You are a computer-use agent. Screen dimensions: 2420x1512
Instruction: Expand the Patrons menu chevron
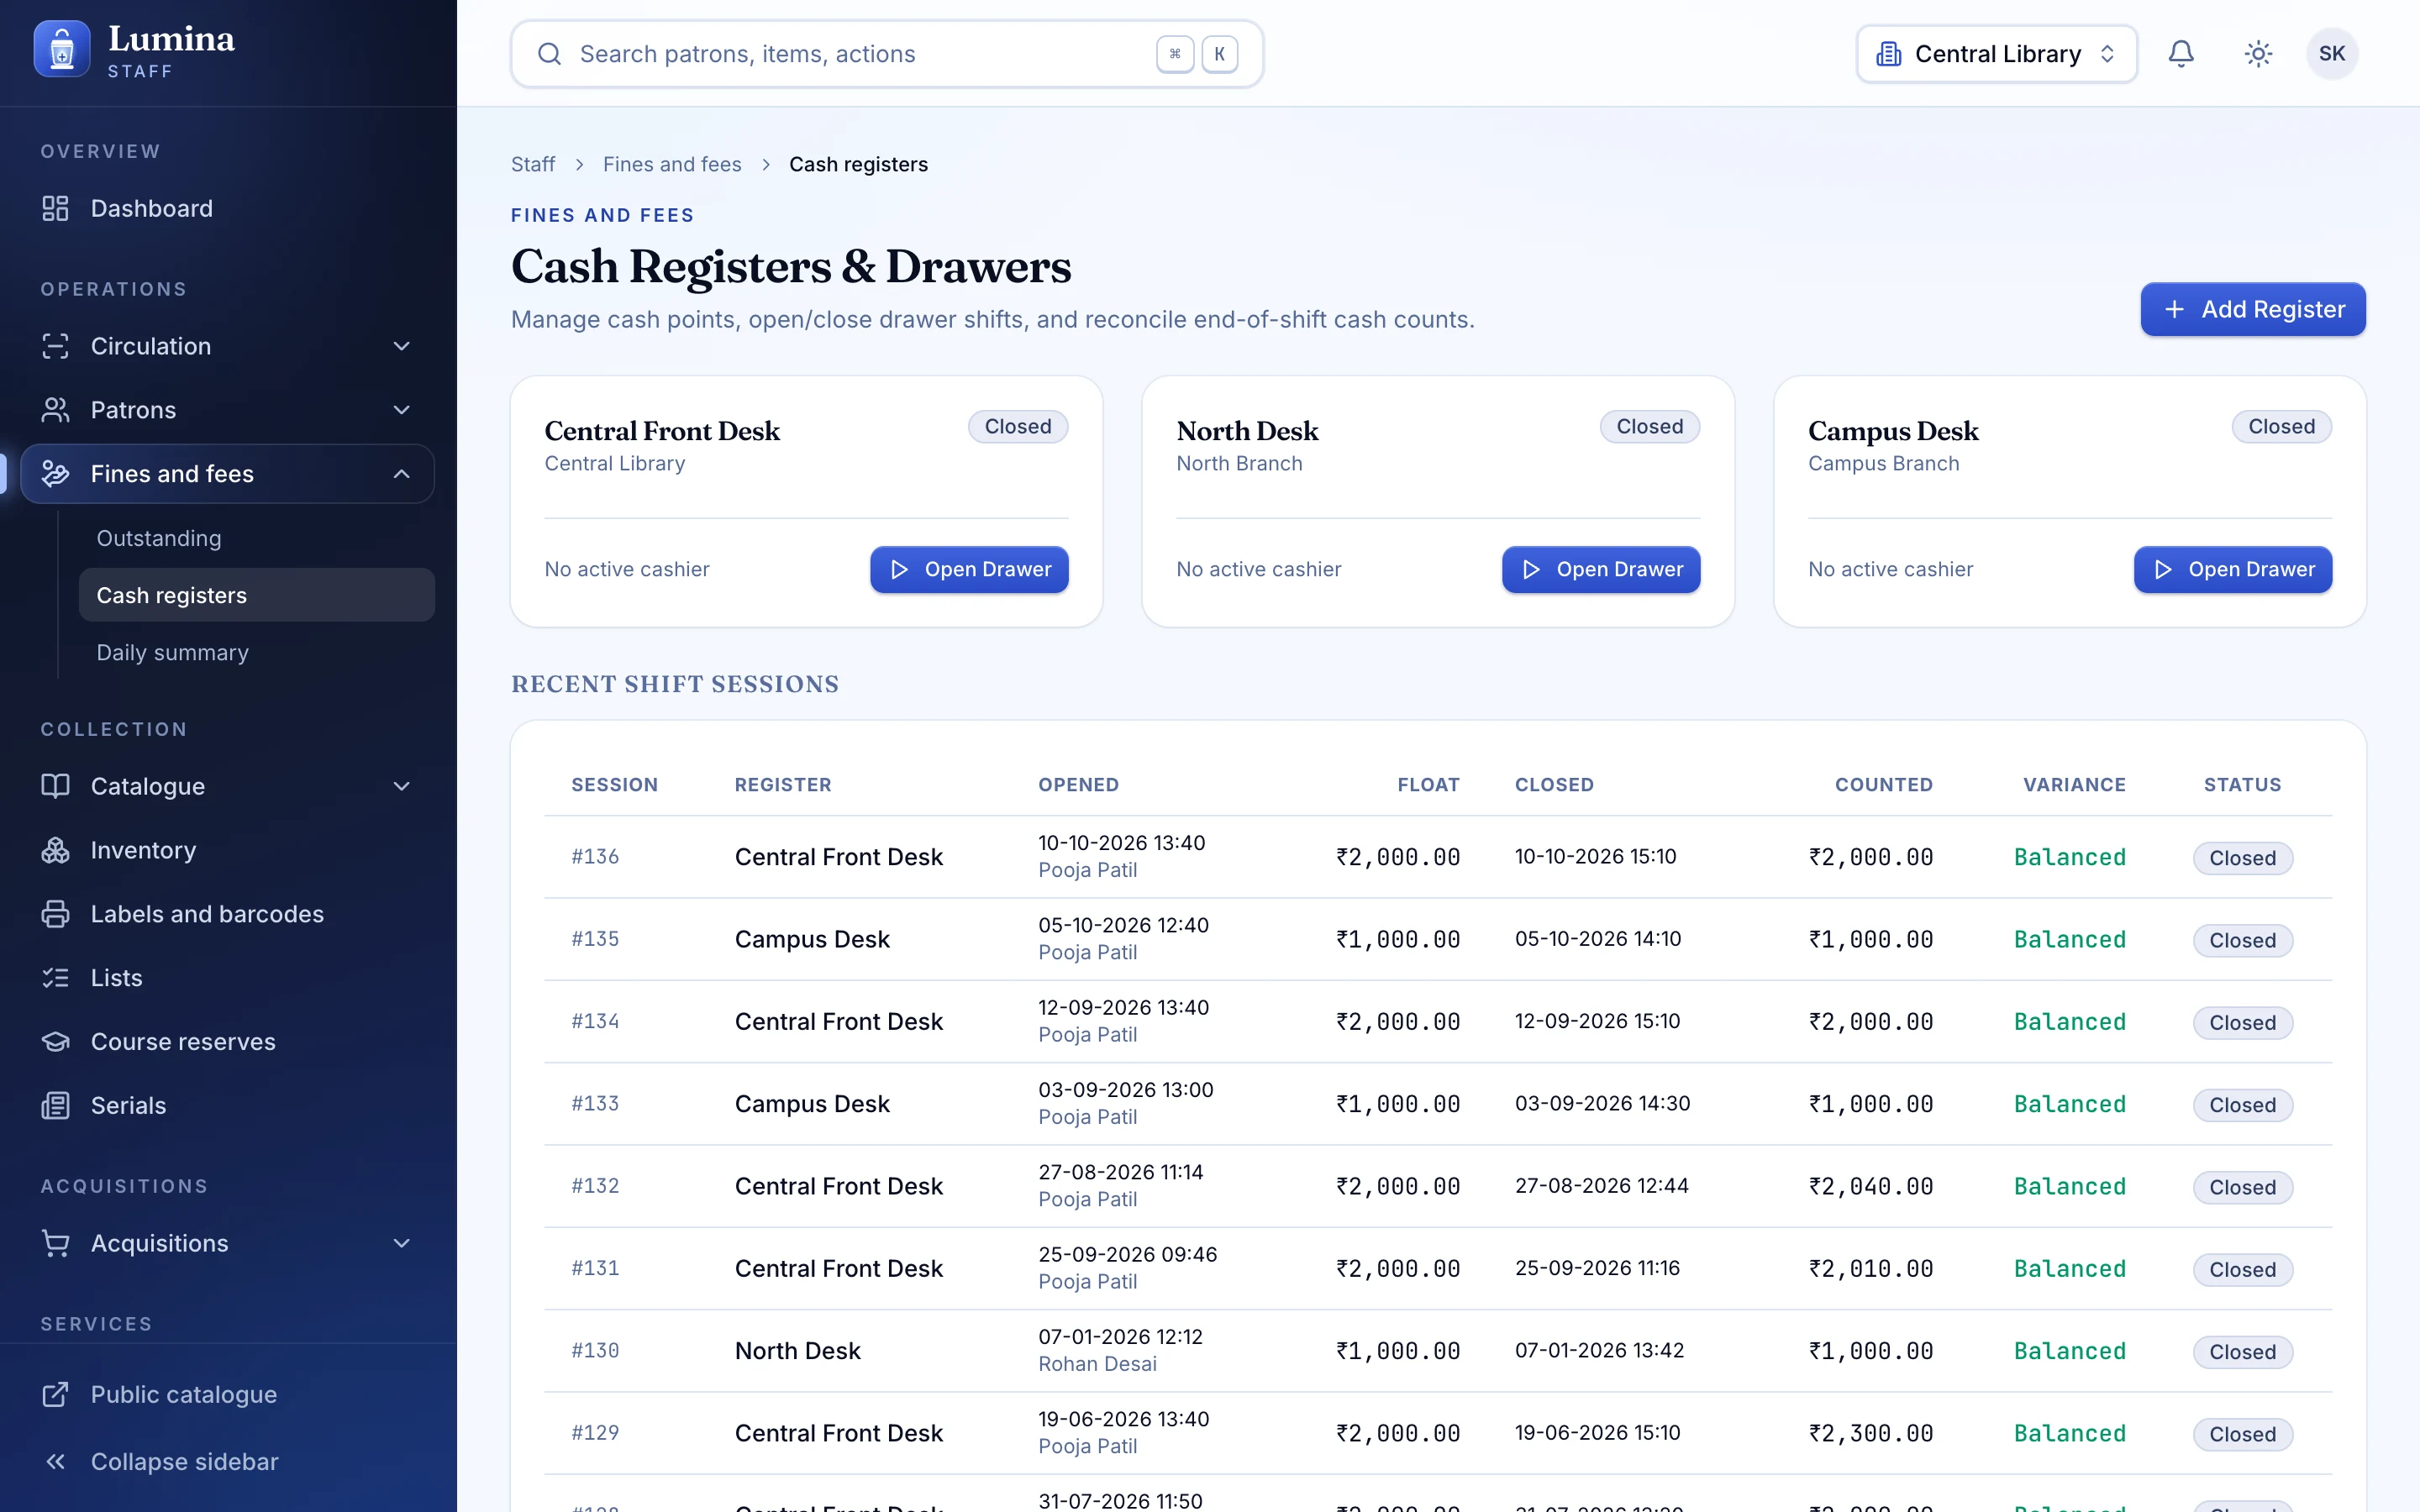coord(402,410)
